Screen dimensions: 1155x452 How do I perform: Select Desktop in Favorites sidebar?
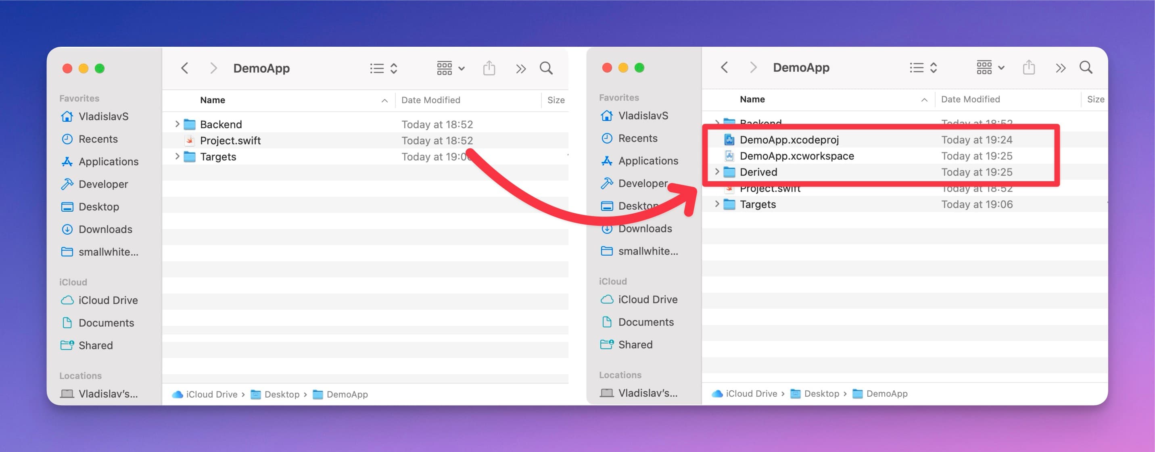coord(99,206)
